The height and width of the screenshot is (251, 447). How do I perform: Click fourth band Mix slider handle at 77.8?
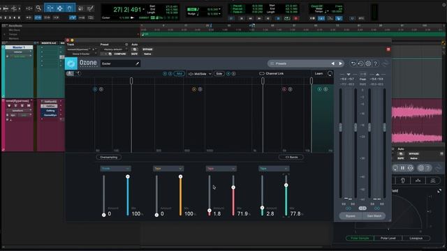pyautogui.click(x=286, y=185)
